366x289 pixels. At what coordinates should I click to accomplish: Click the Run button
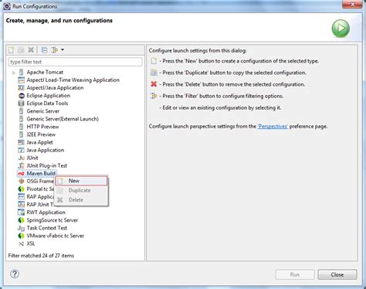(x=295, y=274)
